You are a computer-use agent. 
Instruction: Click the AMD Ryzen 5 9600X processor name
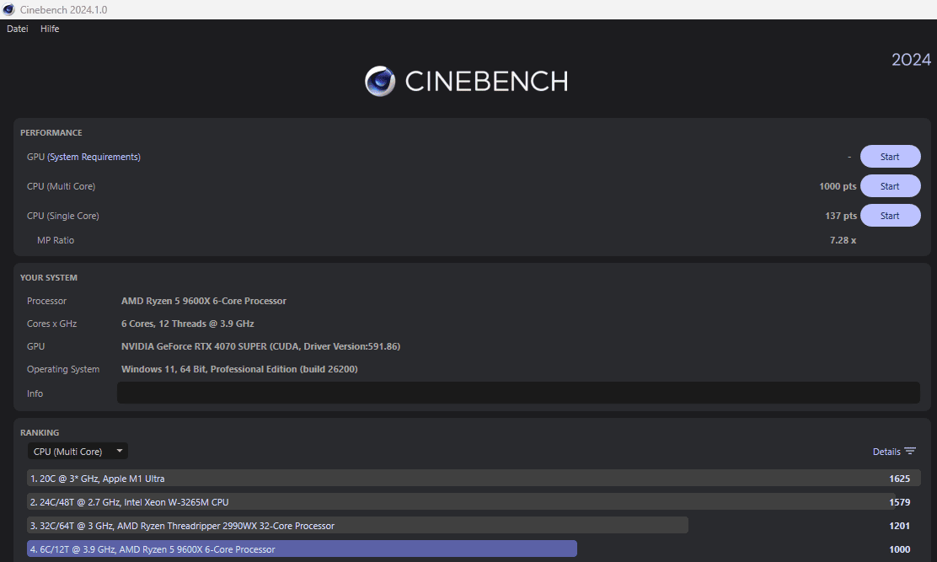pos(204,301)
